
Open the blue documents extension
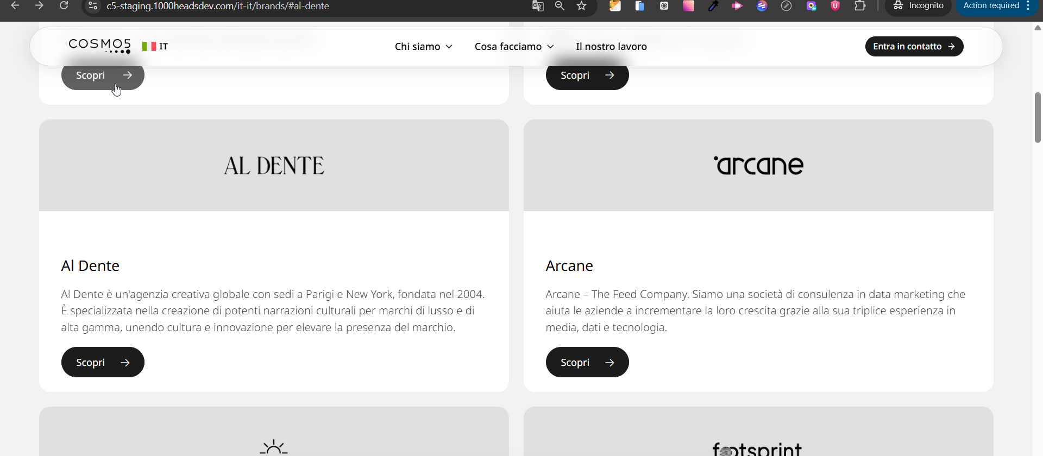[639, 6]
